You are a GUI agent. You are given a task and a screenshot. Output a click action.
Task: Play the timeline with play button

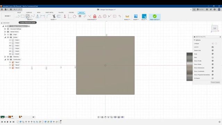(x=8, y=122)
